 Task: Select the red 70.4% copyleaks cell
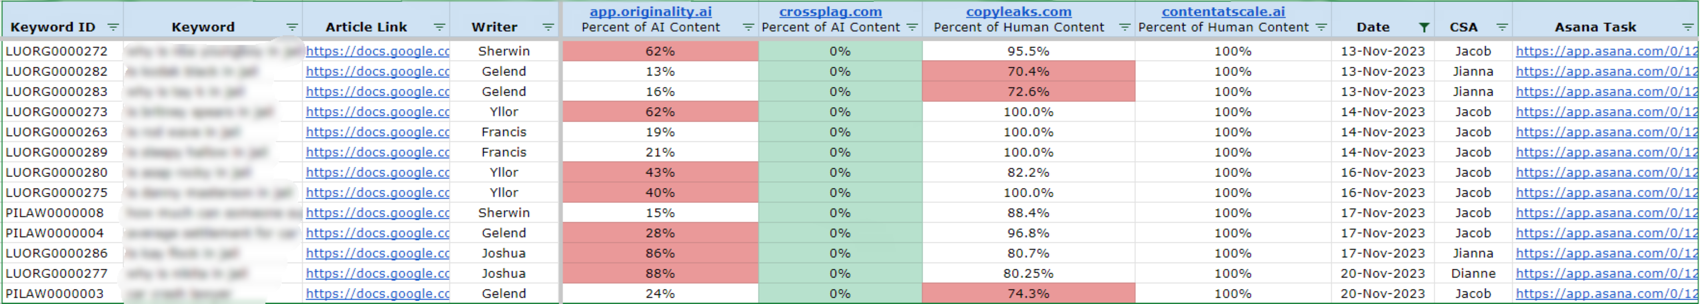(x=1028, y=71)
